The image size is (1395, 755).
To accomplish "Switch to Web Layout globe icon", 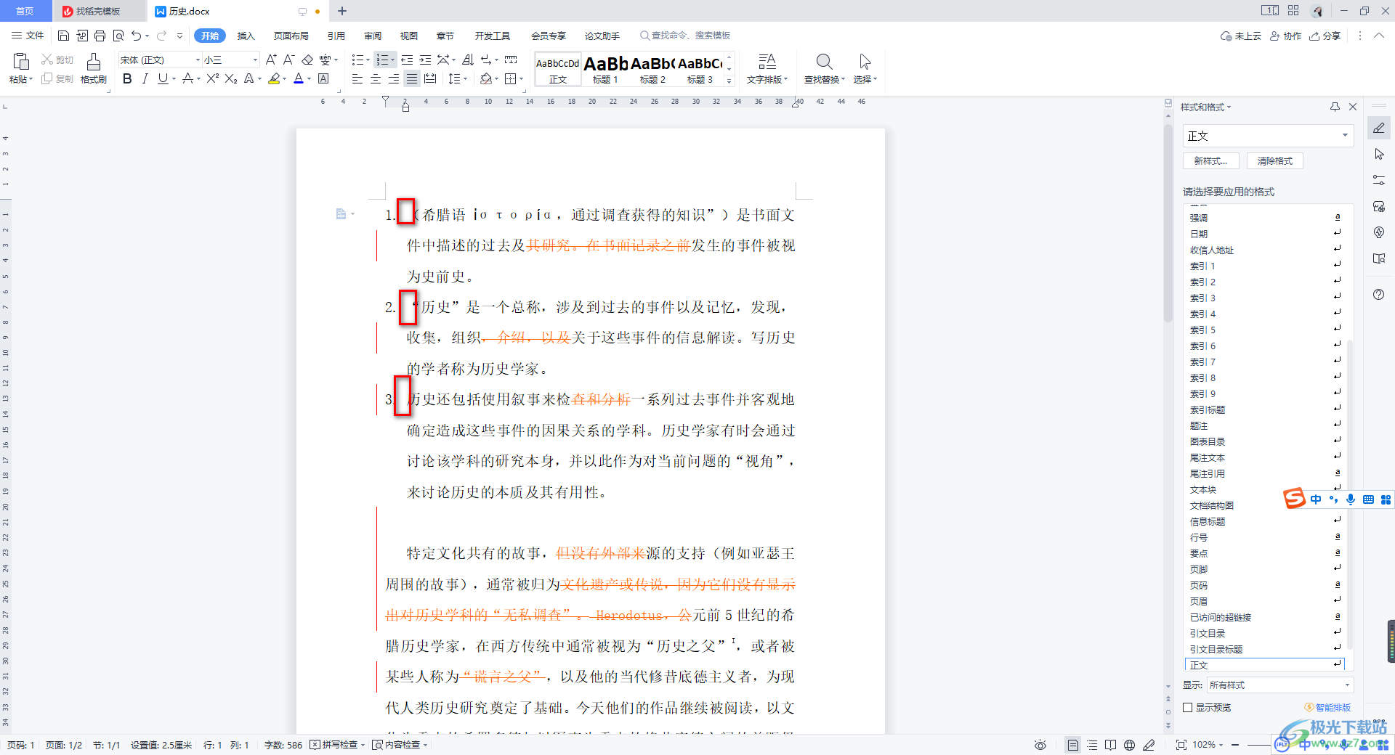I will (1129, 745).
